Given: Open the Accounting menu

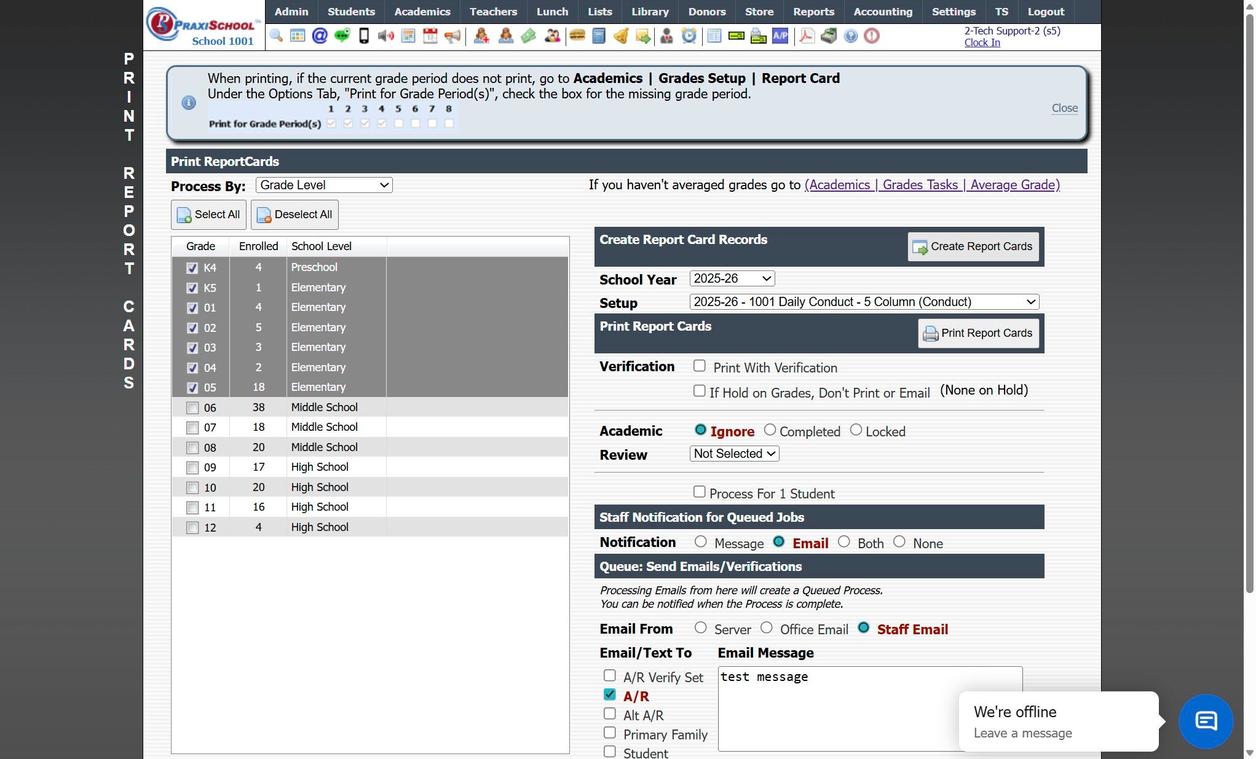Looking at the screenshot, I should pyautogui.click(x=882, y=12).
